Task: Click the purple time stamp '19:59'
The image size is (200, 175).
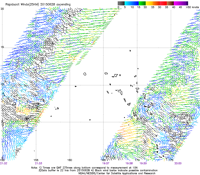Action: (143, 163)
